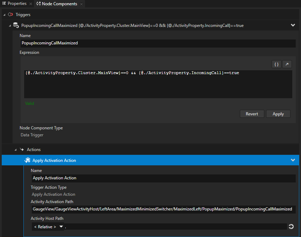Click the Apply Activation Action row icon
Image resolution: width=301 pixels, height=237 pixels.
[27, 160]
